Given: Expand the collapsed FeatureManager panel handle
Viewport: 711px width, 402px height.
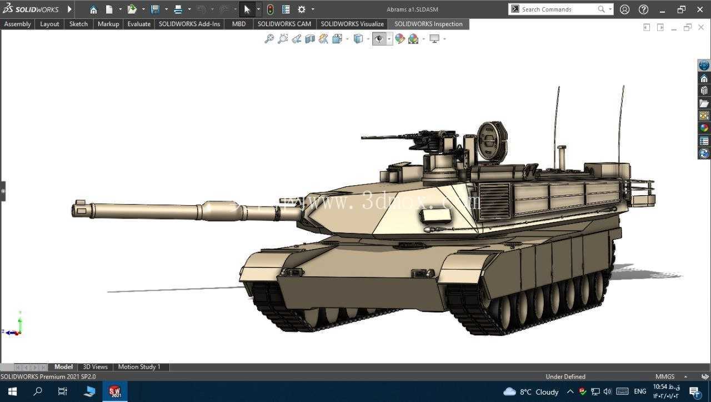Looking at the screenshot, I should coord(3,191).
